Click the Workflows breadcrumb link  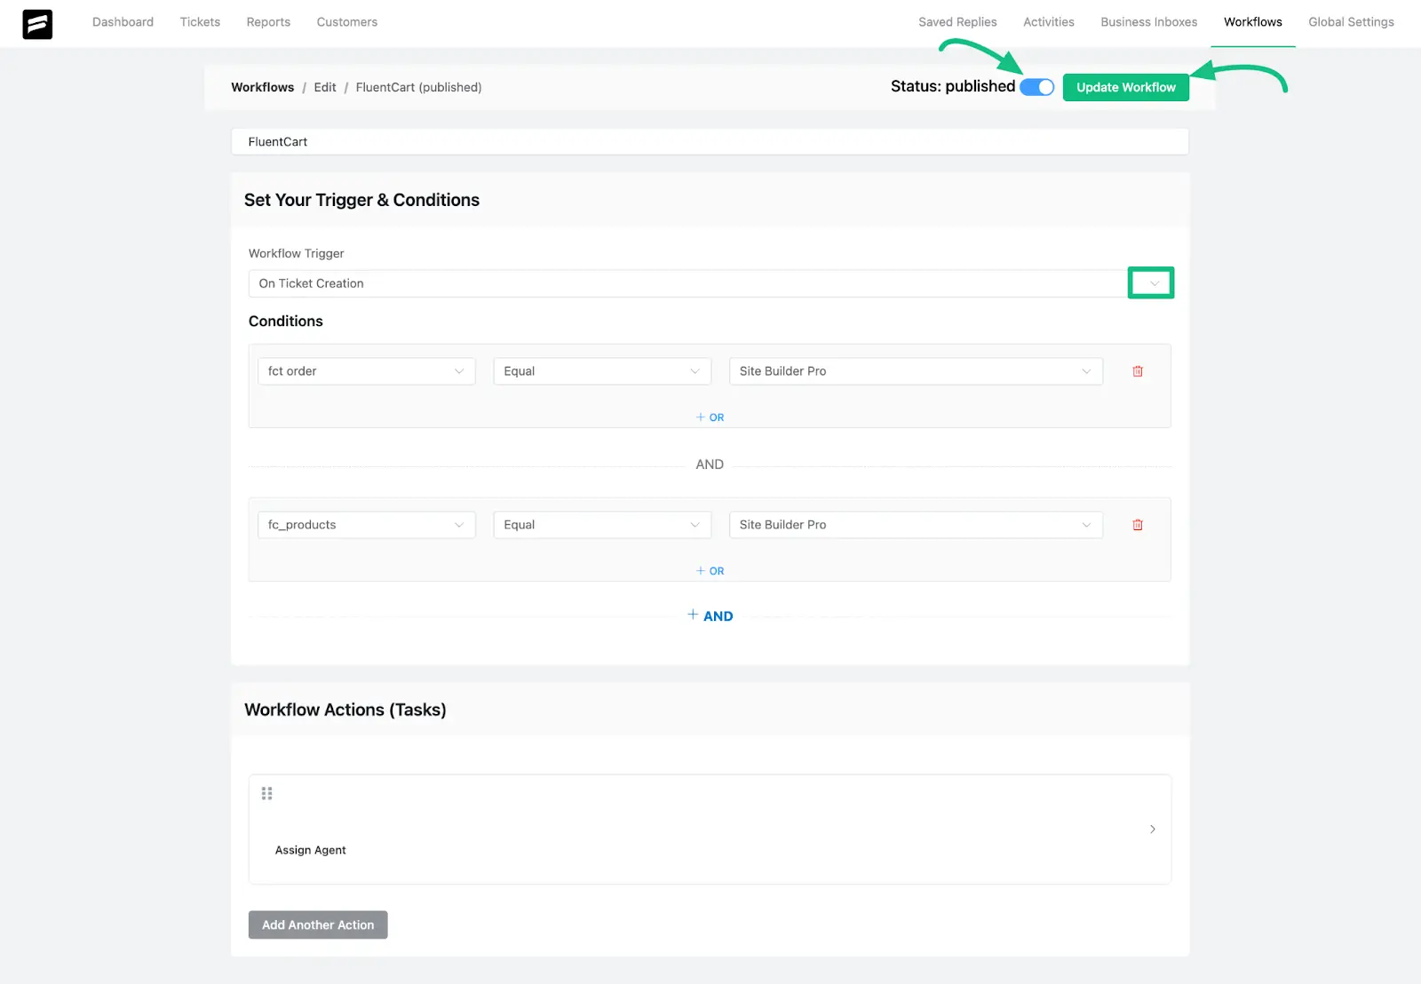point(262,87)
